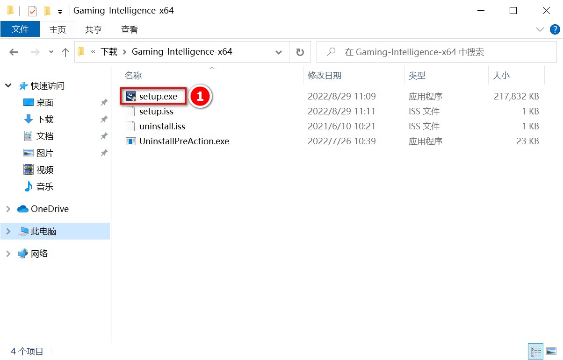Click the blue Help question mark icon

[555, 30]
